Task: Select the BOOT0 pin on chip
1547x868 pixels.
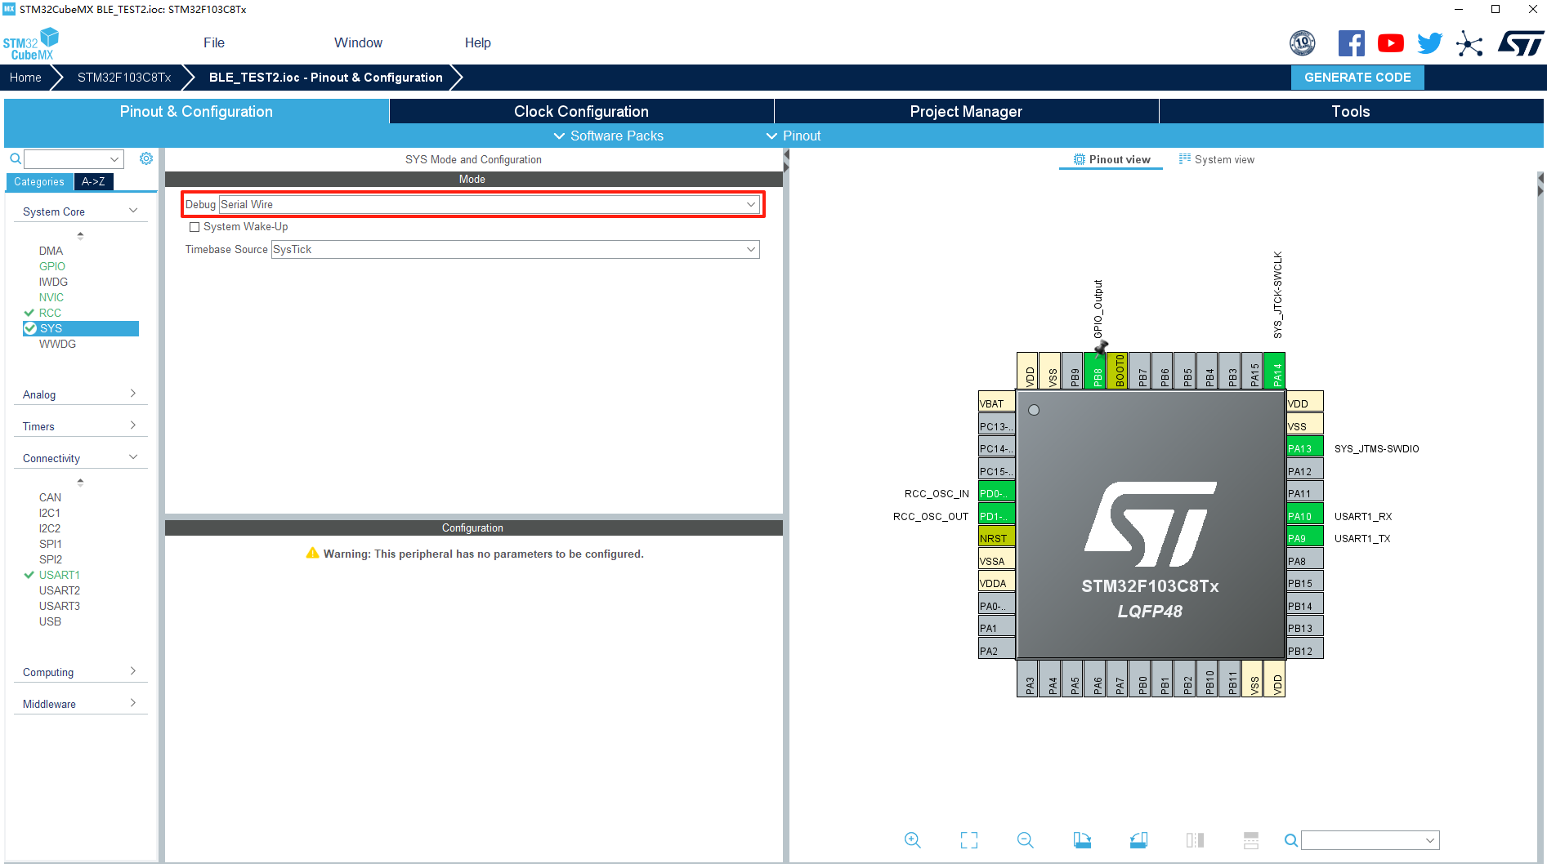Action: pos(1117,371)
